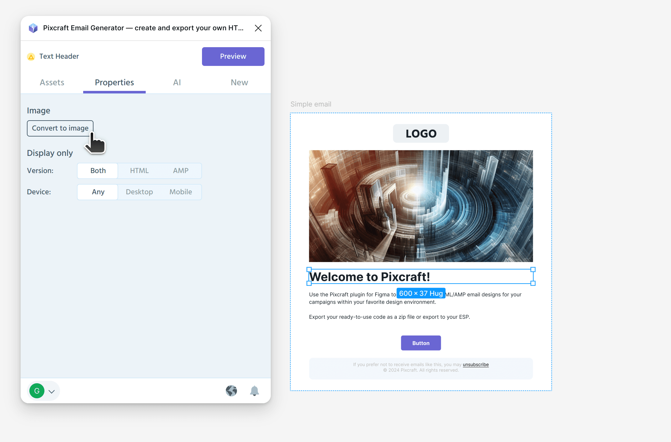This screenshot has height=442, width=671.
Task: Select Mobile device option
Action: click(x=181, y=192)
